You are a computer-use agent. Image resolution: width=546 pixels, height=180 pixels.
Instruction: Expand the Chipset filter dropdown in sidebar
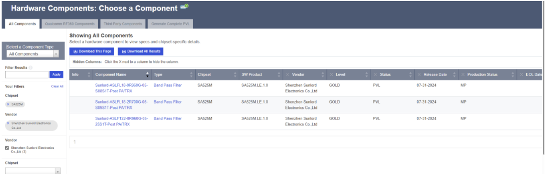[57, 171]
